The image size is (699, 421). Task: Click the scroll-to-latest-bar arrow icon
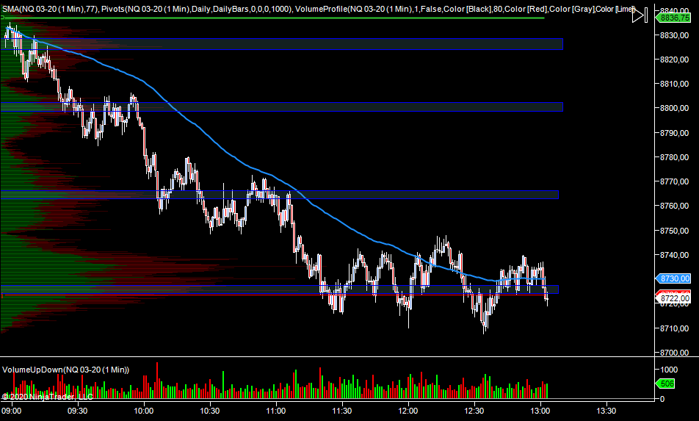640,14
